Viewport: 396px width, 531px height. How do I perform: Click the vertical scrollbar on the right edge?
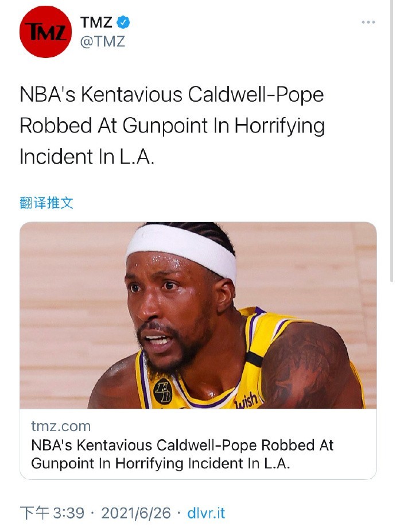point(393,141)
